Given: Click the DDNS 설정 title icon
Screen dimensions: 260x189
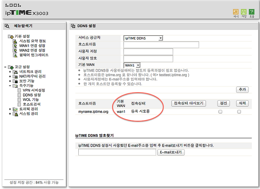Looking at the screenshot, I should (73, 26).
